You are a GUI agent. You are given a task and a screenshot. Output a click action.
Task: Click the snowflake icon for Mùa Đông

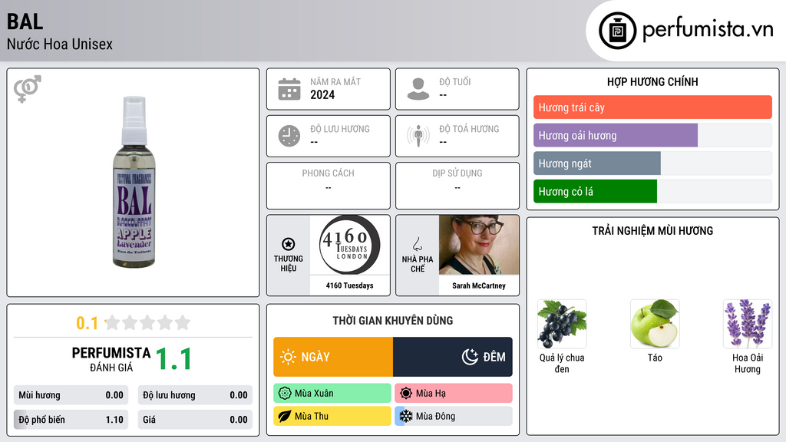[x=406, y=416]
